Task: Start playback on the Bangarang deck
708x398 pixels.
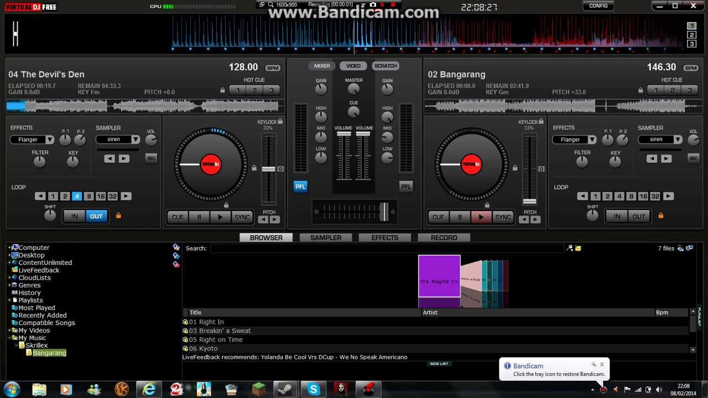Action: coord(481,217)
